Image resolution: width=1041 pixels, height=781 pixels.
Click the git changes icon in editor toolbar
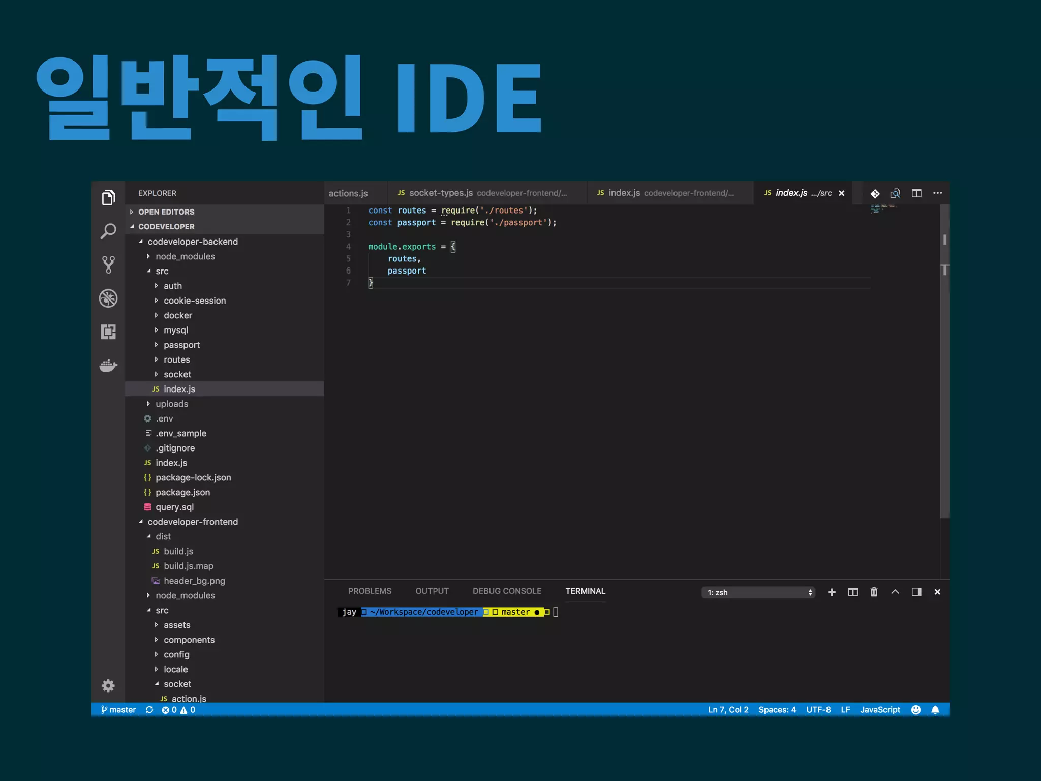[x=875, y=193]
